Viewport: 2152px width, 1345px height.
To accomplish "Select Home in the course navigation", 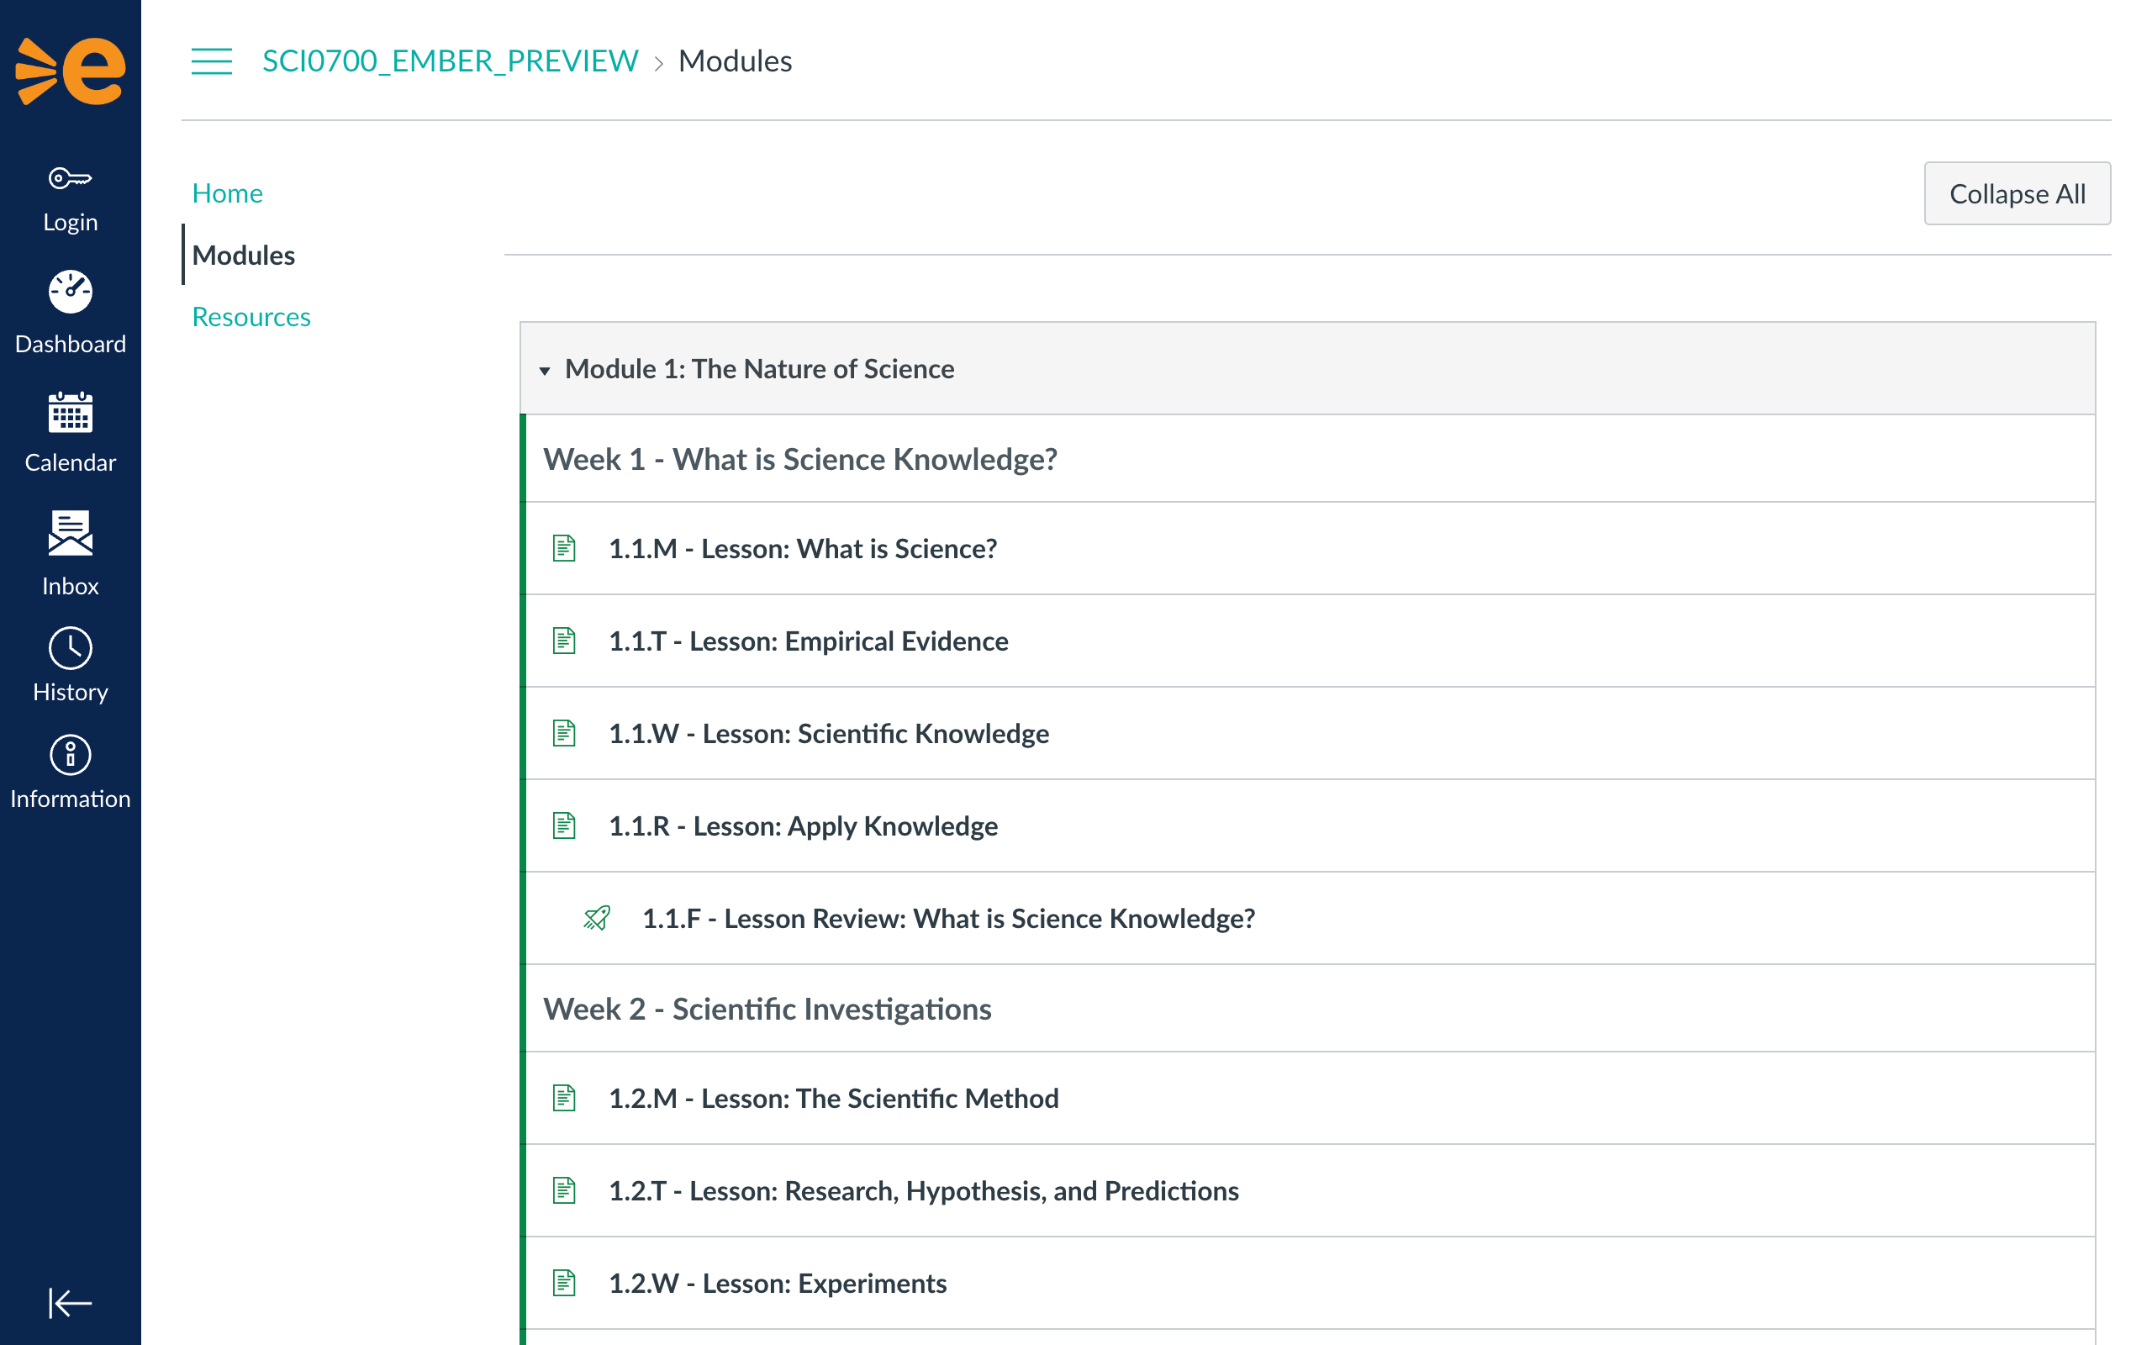I will click(x=227, y=193).
